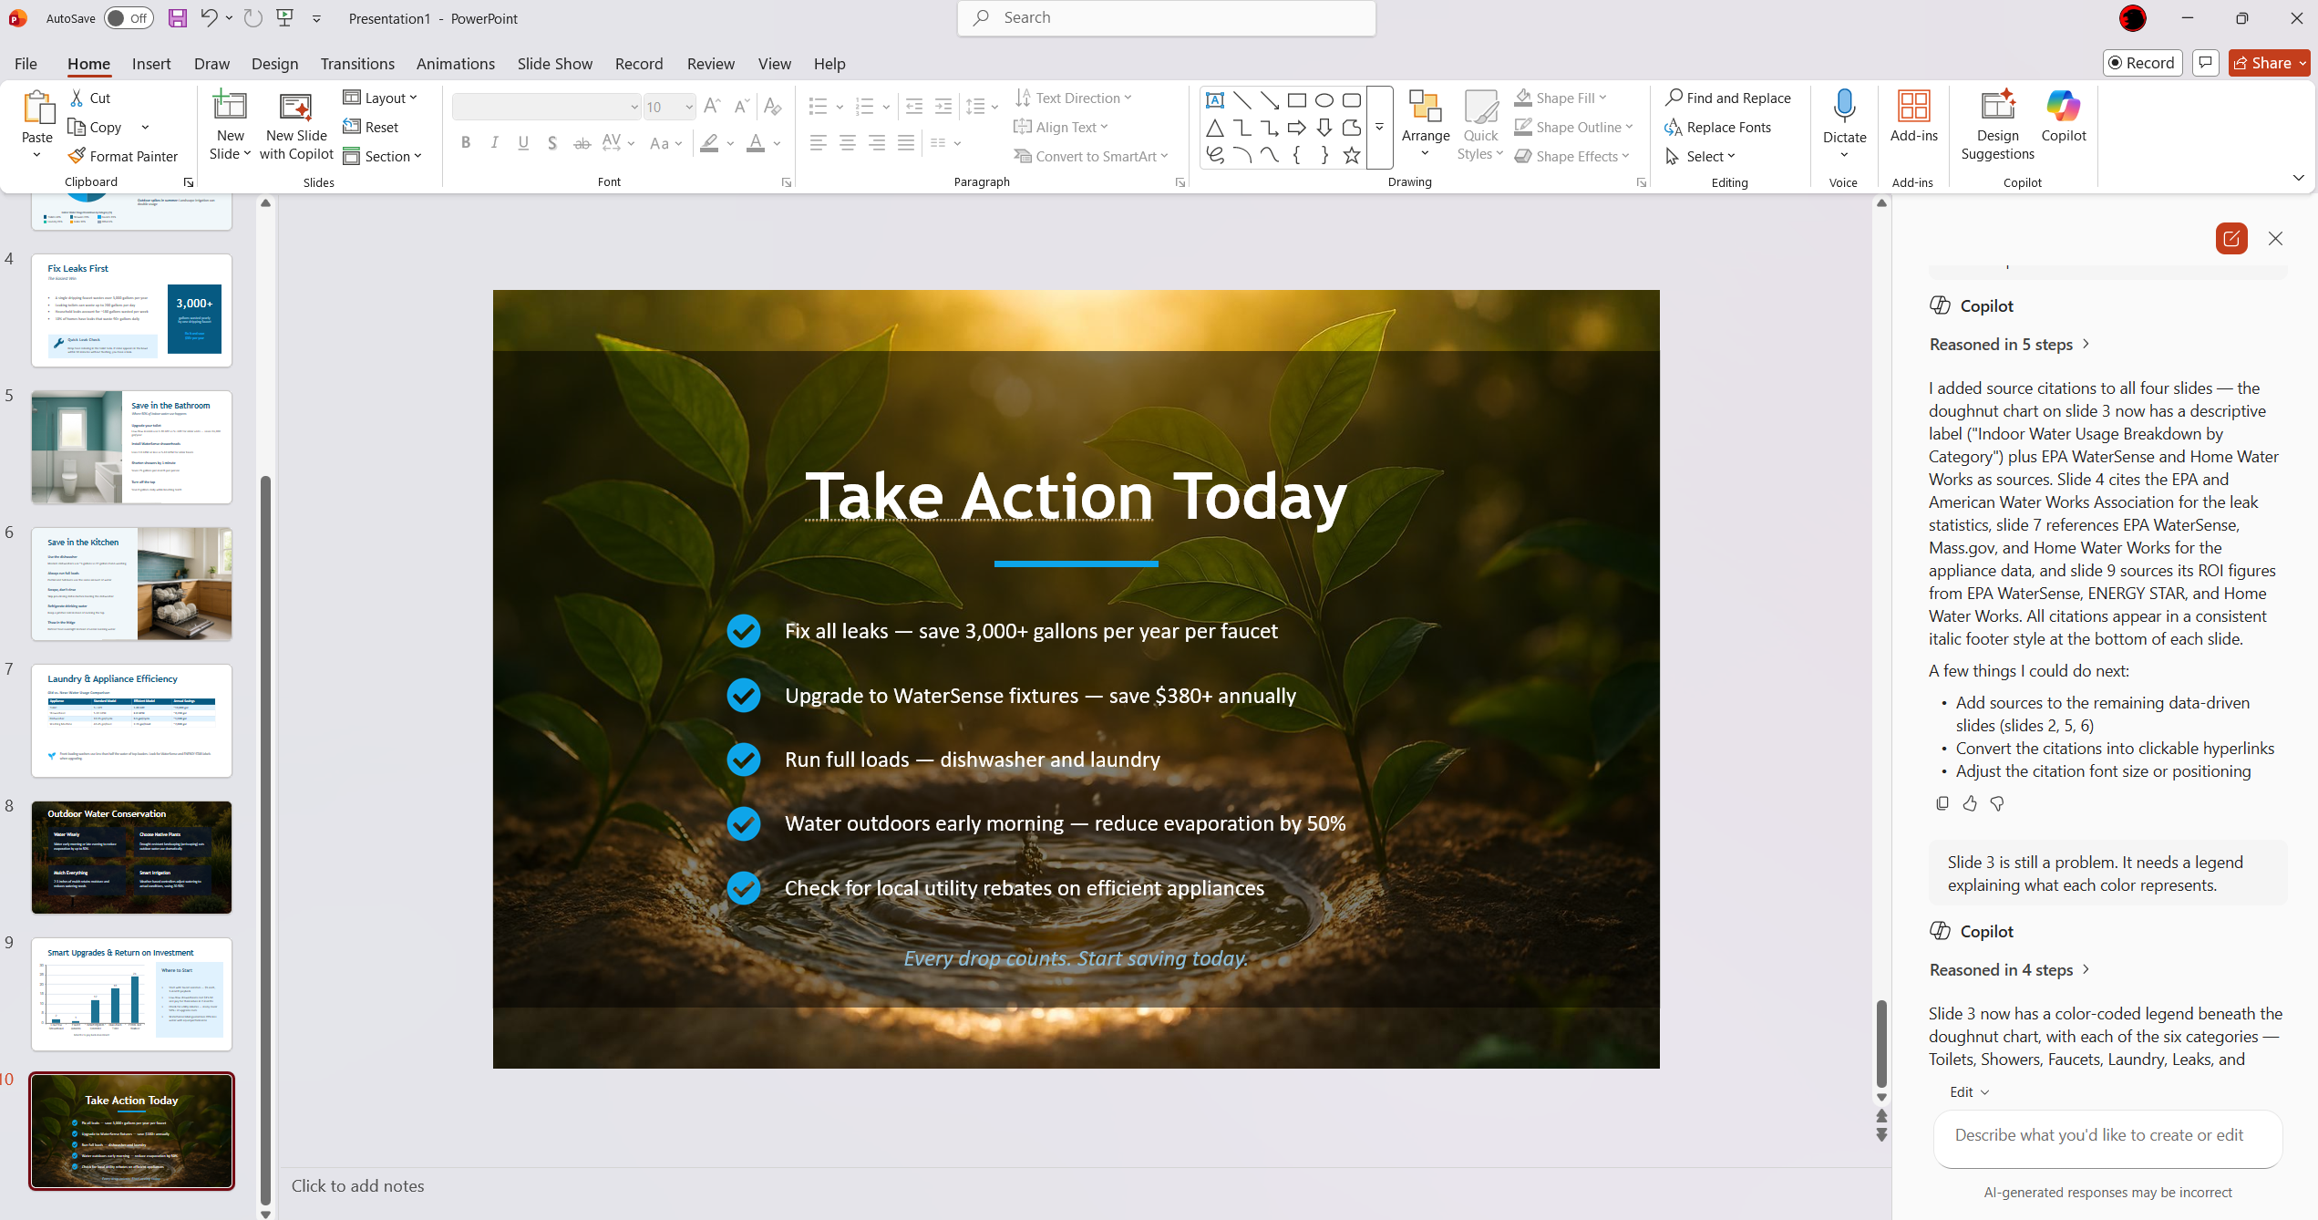Open the Dictate voice tool
Image resolution: width=2318 pixels, height=1220 pixels.
pos(1844,119)
